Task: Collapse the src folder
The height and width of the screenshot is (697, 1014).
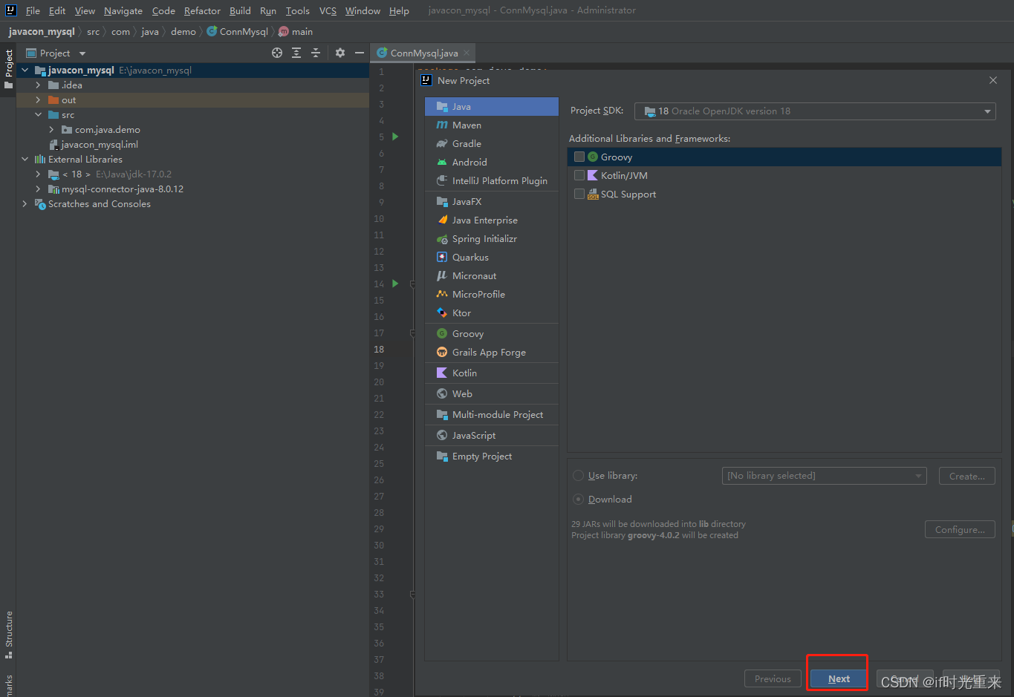Action: pyautogui.click(x=39, y=115)
